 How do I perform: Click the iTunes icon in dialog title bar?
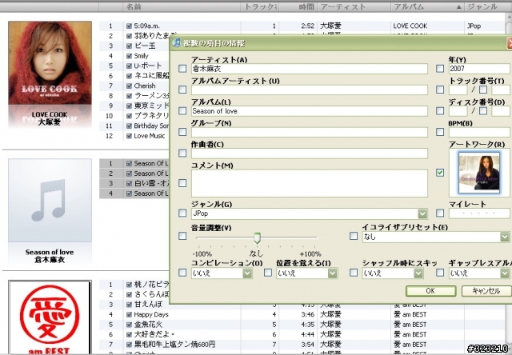pyautogui.click(x=176, y=42)
